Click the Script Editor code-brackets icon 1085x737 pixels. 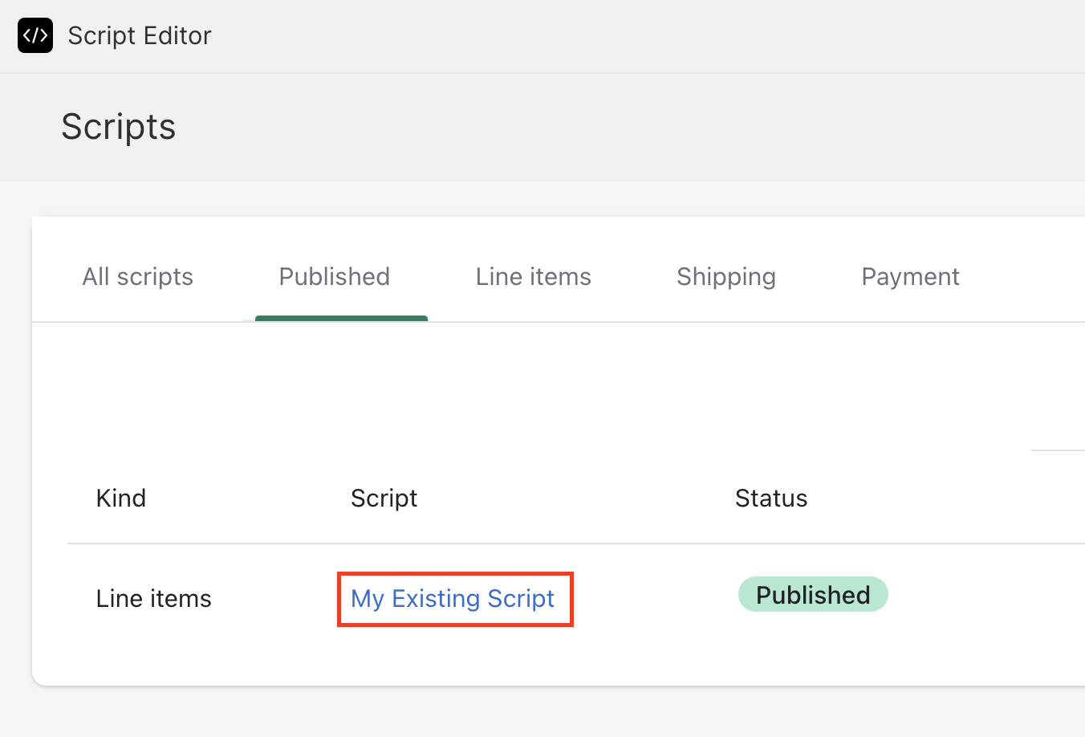[35, 35]
